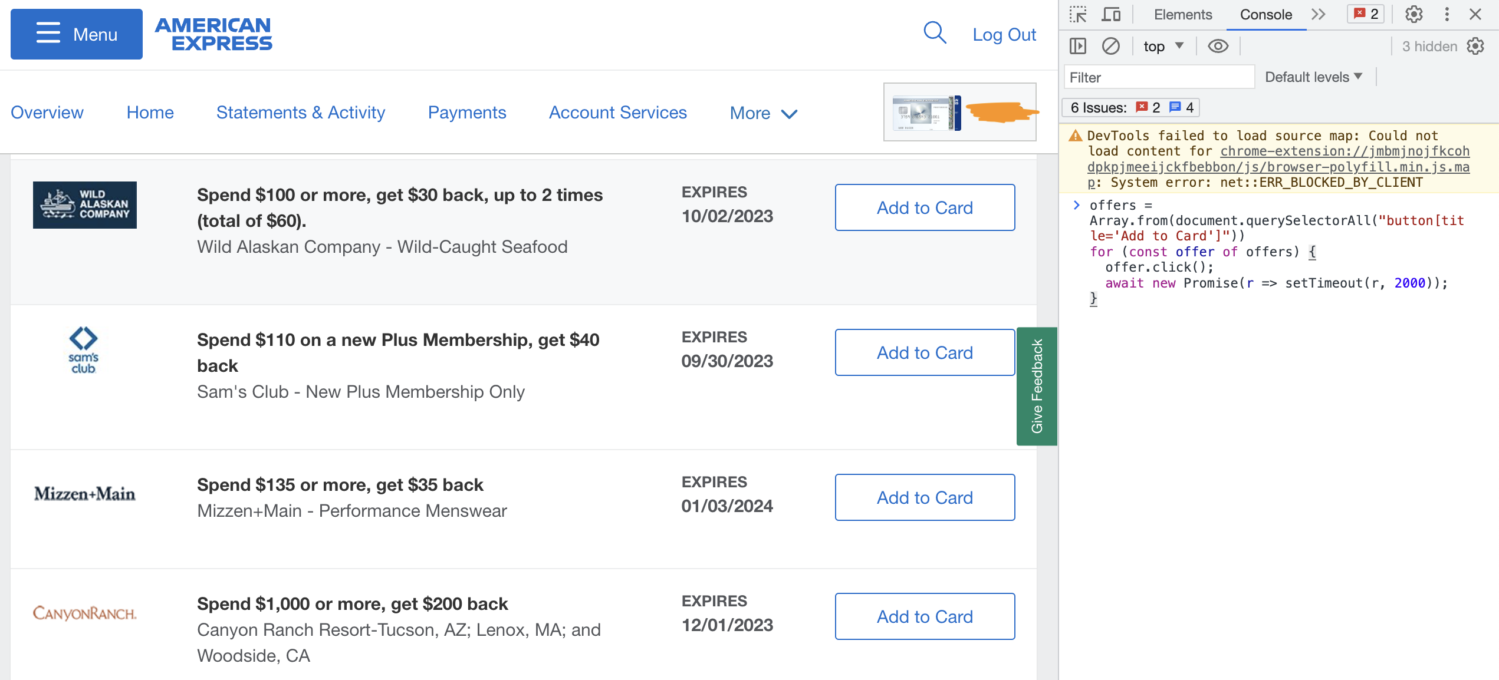Click the CanyonRanch logo
This screenshot has height=680, width=1499.
(85, 613)
